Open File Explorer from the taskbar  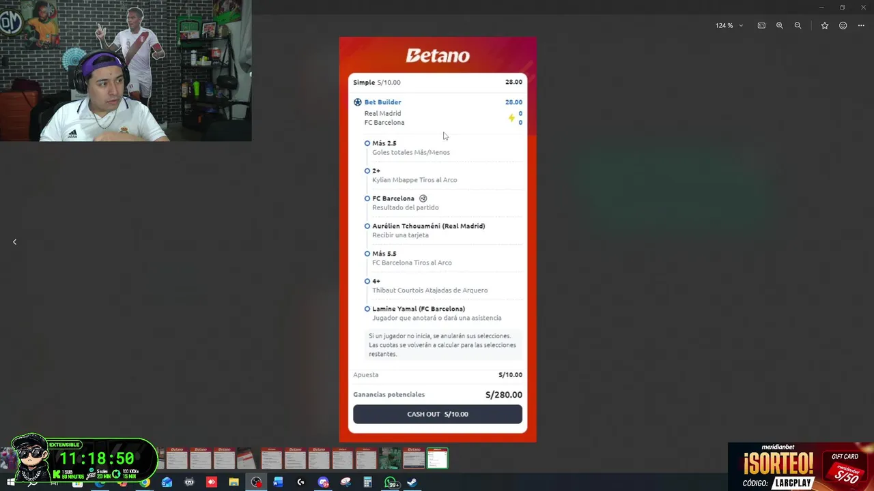click(x=234, y=482)
